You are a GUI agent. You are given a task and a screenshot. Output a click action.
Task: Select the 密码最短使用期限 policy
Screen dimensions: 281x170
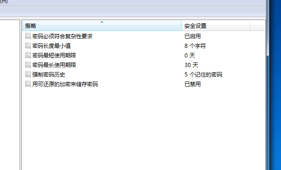[54, 56]
